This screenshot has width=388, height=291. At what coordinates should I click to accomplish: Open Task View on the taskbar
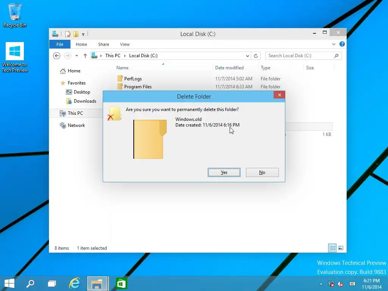tap(52, 283)
